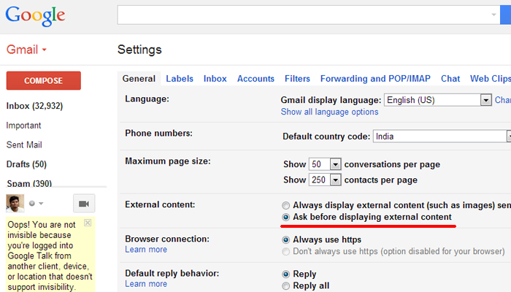Switch to the Chat tab
This screenshot has width=511, height=292.
[x=450, y=79]
